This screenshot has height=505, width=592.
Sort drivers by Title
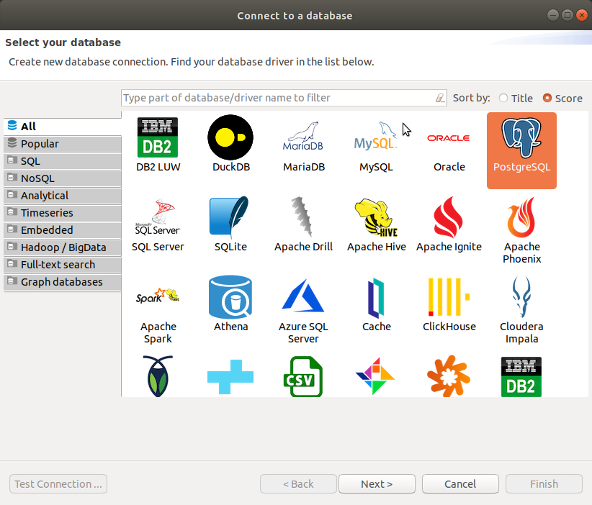point(503,99)
